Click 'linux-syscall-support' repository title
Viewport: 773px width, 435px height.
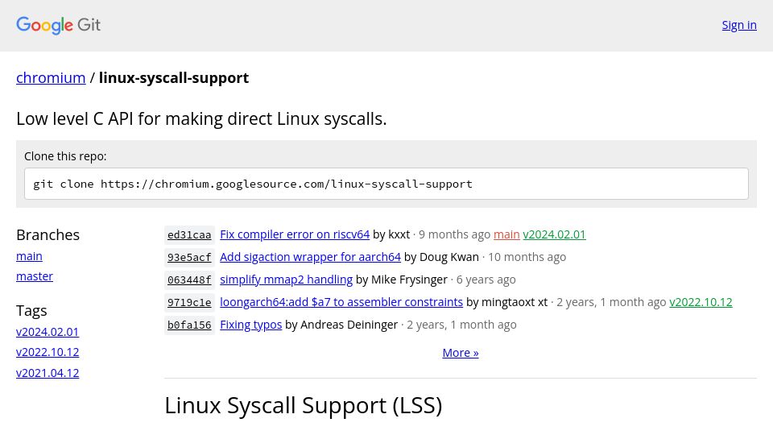click(174, 78)
